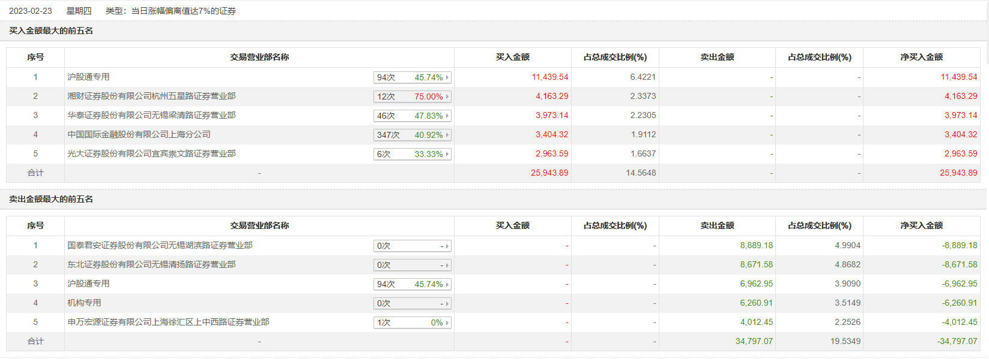Viewport: 989px width, 359px height.
Task: Open the 1次 0% dropdown for 申万宏源
Action: (x=447, y=322)
